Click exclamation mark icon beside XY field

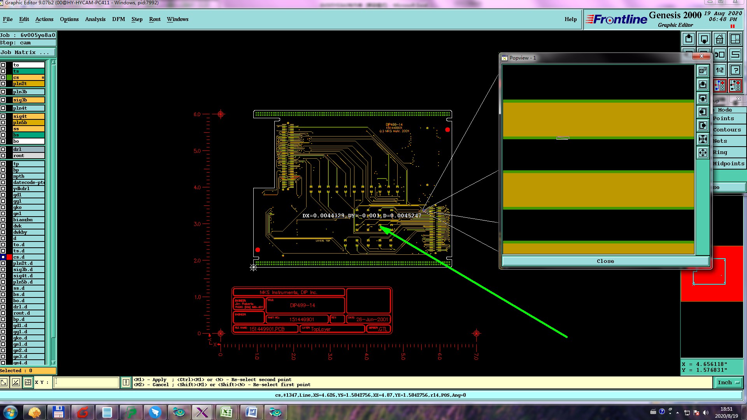tap(126, 382)
